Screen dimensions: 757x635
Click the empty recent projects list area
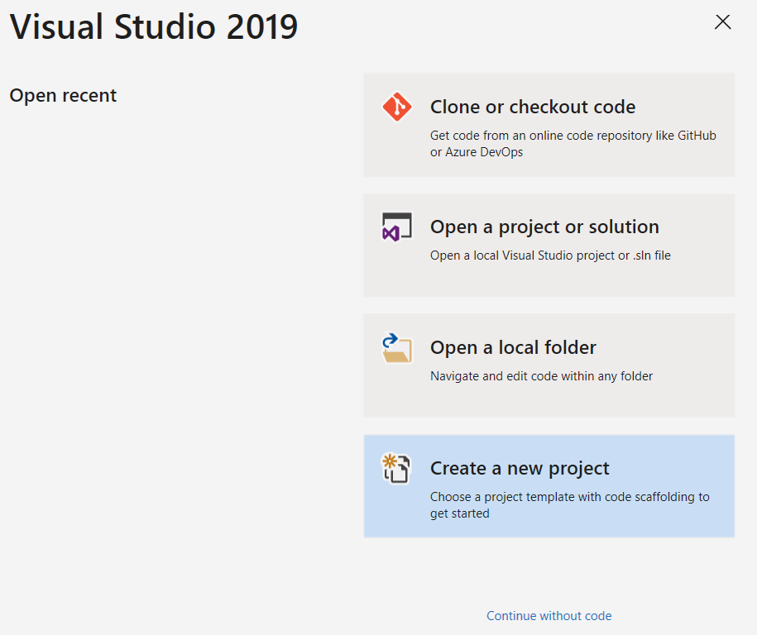click(174, 331)
